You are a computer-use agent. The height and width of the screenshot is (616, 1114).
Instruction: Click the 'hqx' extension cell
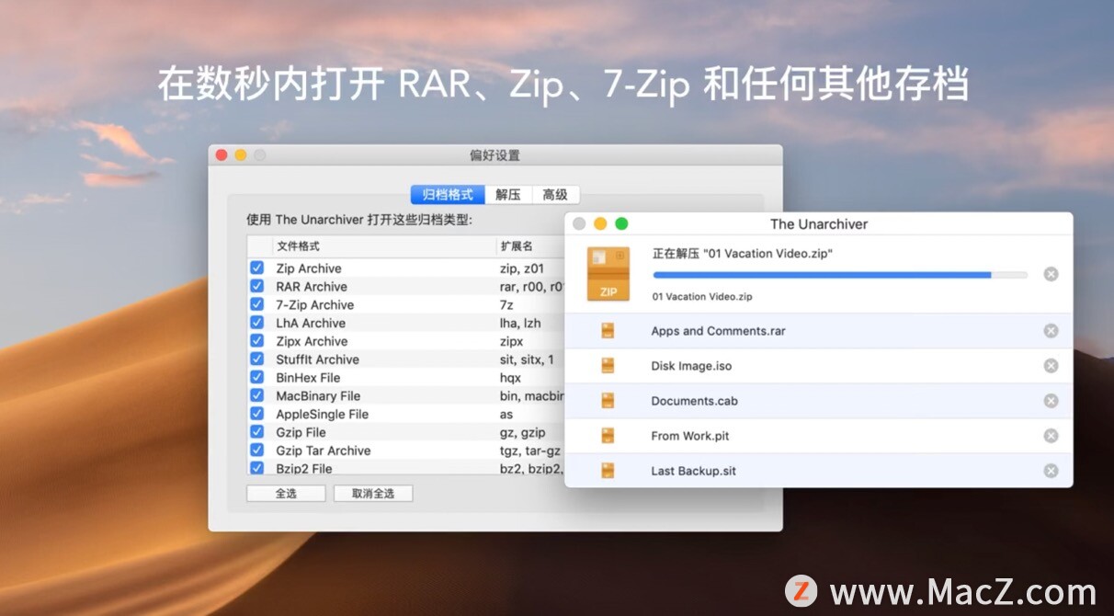tap(510, 378)
